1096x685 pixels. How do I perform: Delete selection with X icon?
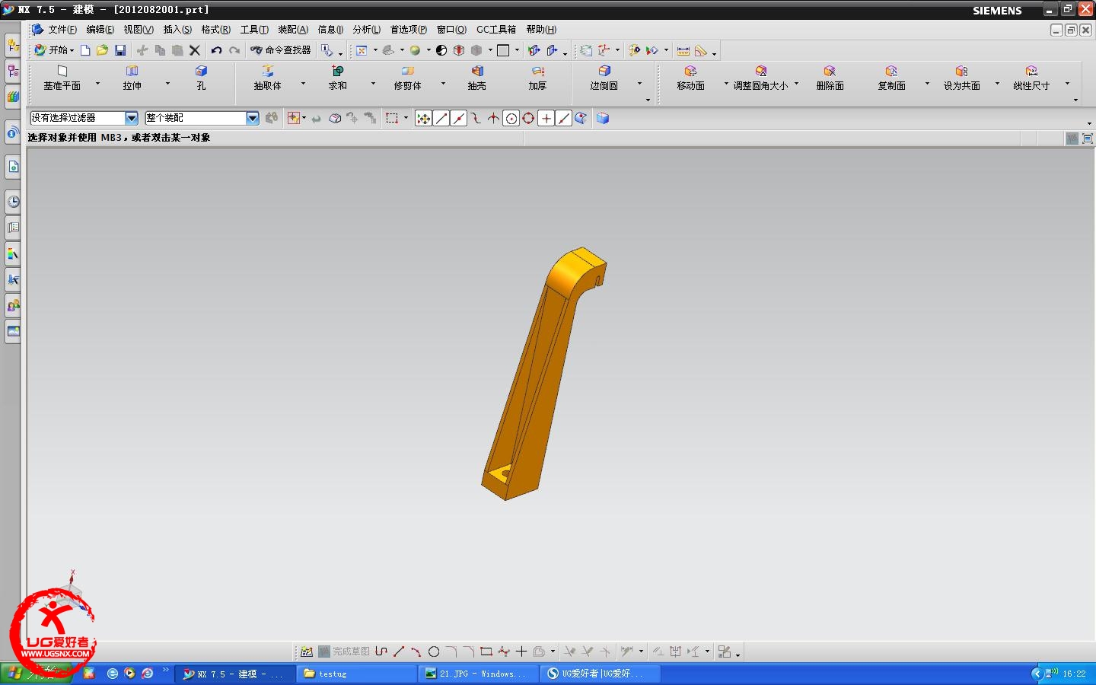[x=195, y=50]
